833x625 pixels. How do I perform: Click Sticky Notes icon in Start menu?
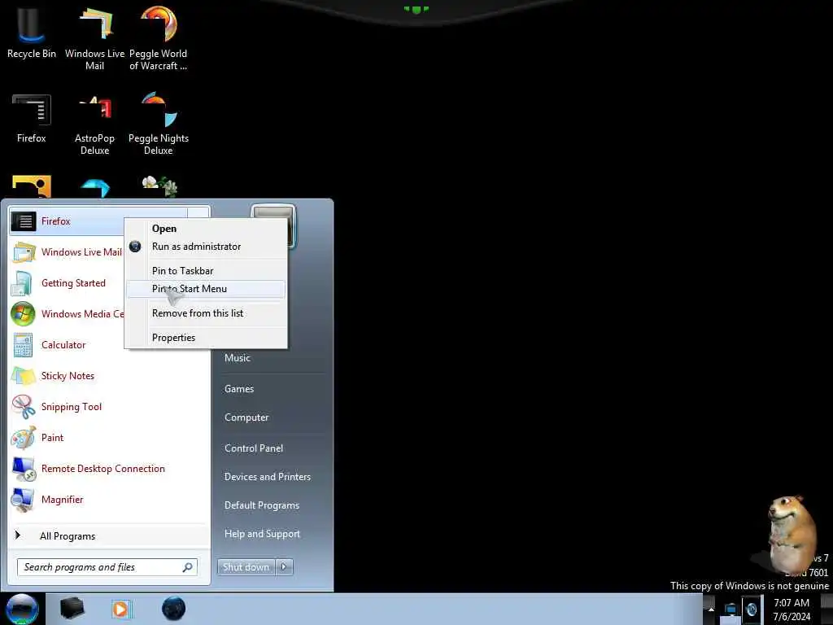click(x=24, y=376)
